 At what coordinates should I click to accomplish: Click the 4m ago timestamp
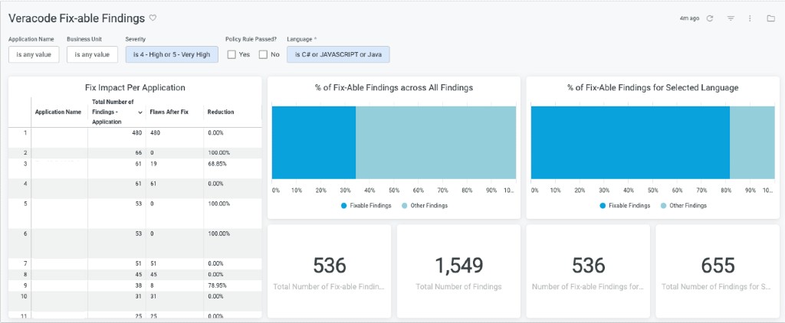pyautogui.click(x=689, y=18)
